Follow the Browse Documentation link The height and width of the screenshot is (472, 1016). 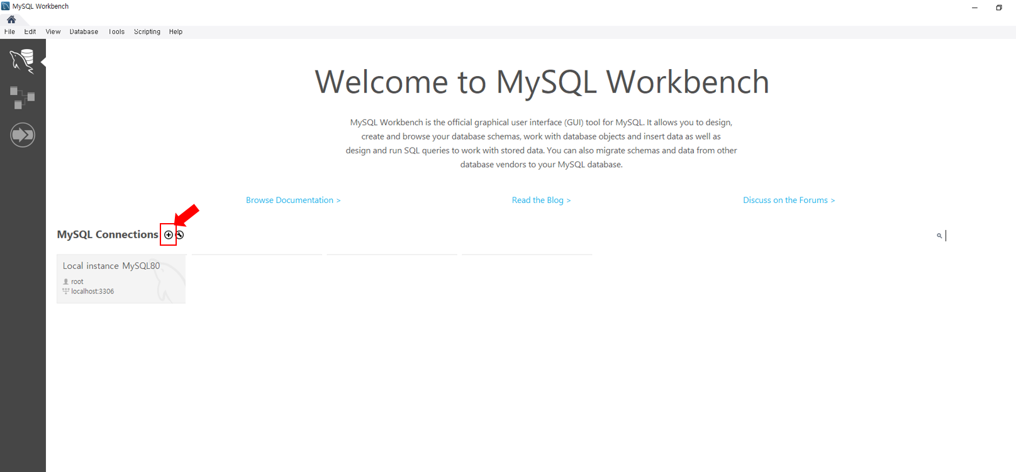click(x=293, y=200)
